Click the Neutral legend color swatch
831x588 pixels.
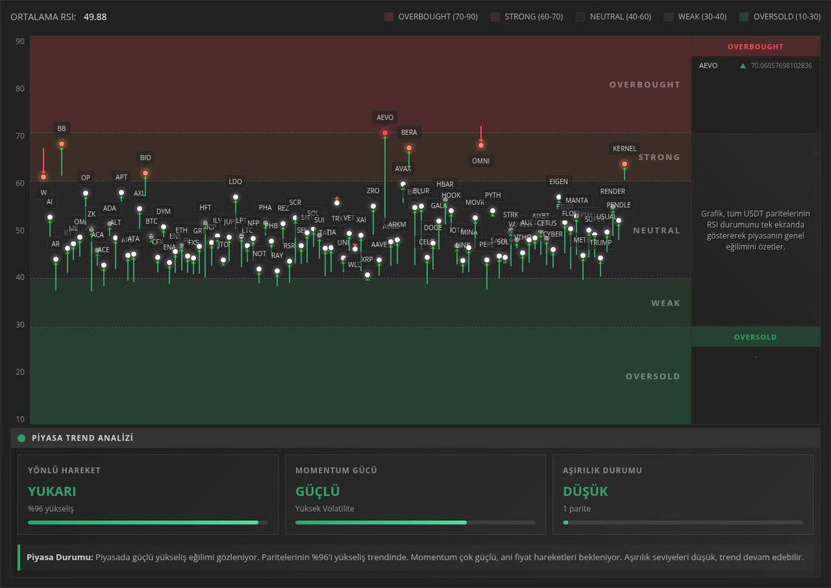point(580,17)
